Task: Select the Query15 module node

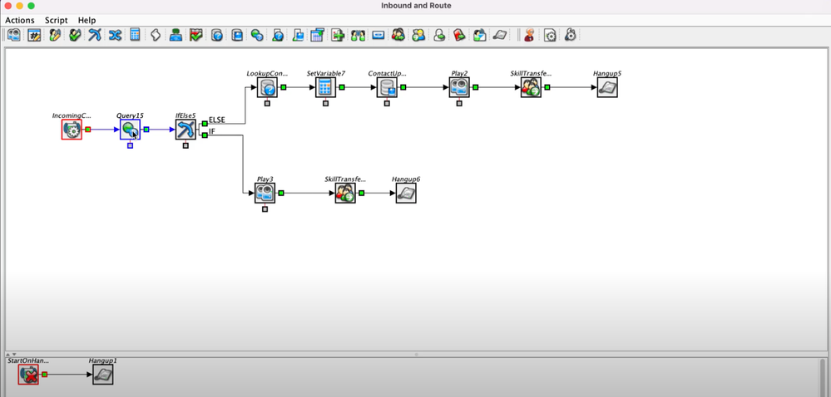Action: 130,130
